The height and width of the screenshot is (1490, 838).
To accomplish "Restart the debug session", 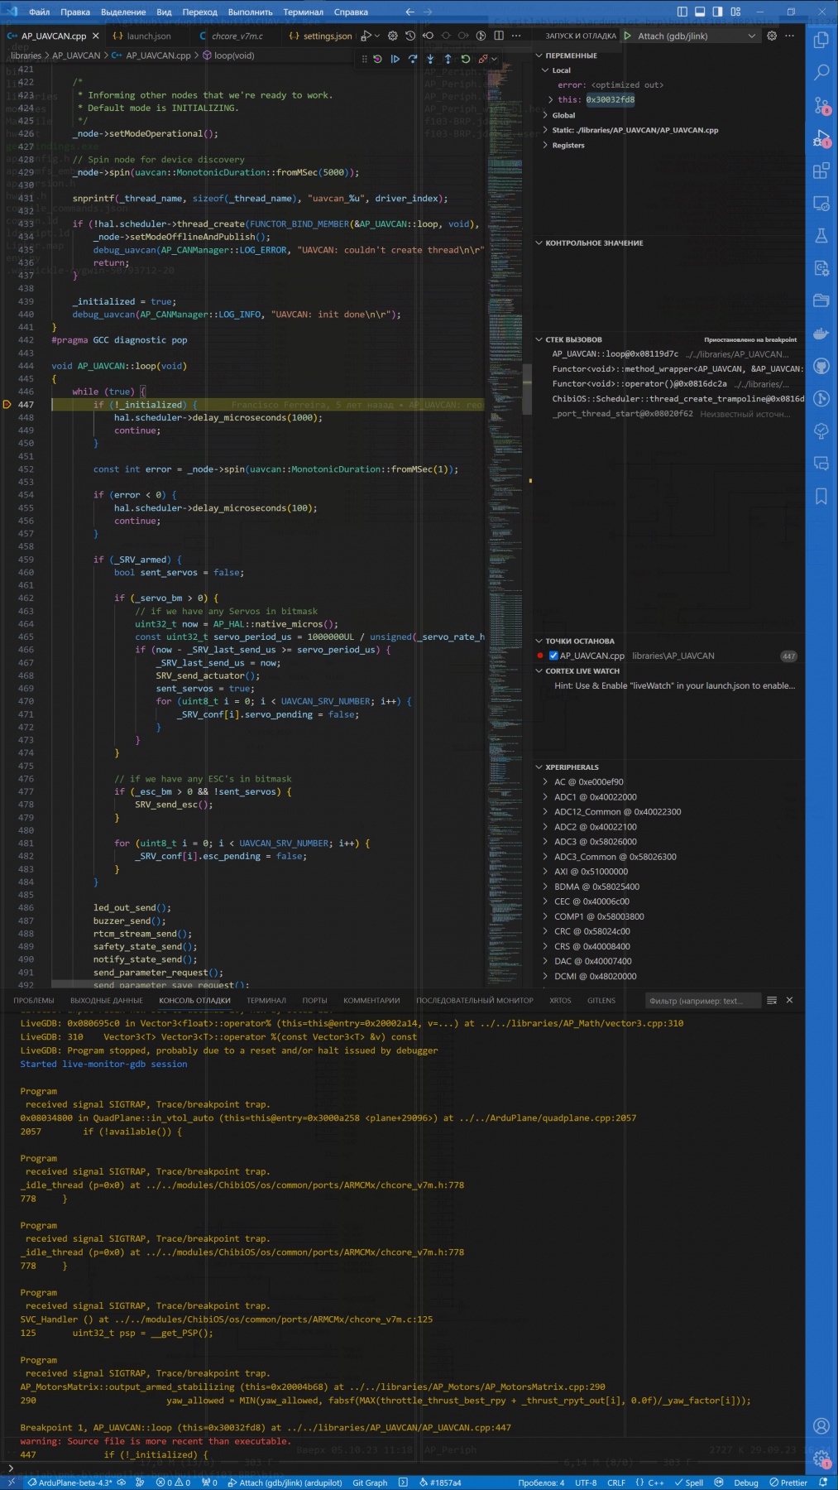I will [465, 59].
